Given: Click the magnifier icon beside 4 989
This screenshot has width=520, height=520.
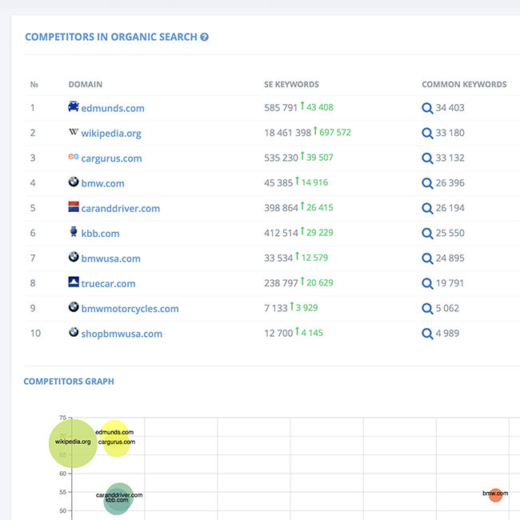Looking at the screenshot, I should [427, 334].
